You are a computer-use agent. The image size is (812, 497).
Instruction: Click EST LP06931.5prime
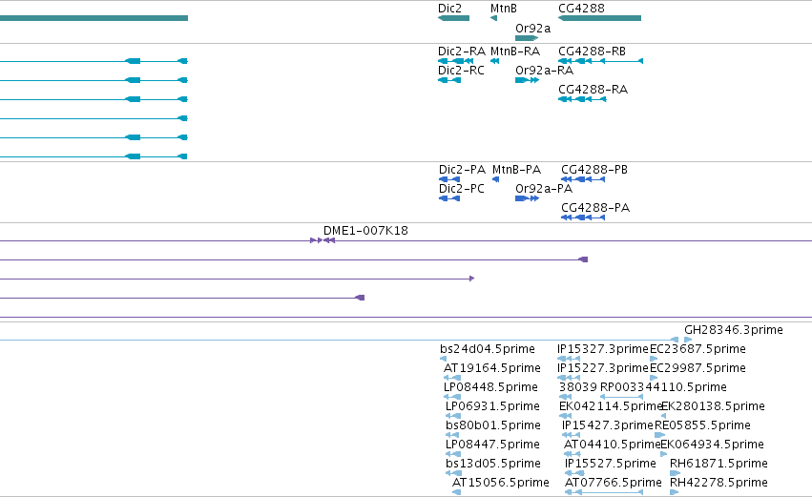tap(492, 406)
